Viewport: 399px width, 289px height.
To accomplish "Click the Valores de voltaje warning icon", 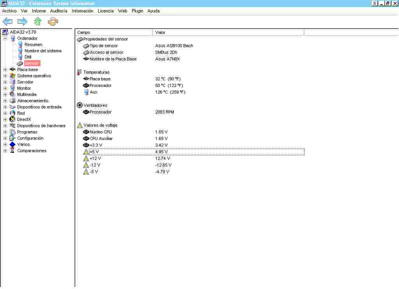I will tap(79, 125).
